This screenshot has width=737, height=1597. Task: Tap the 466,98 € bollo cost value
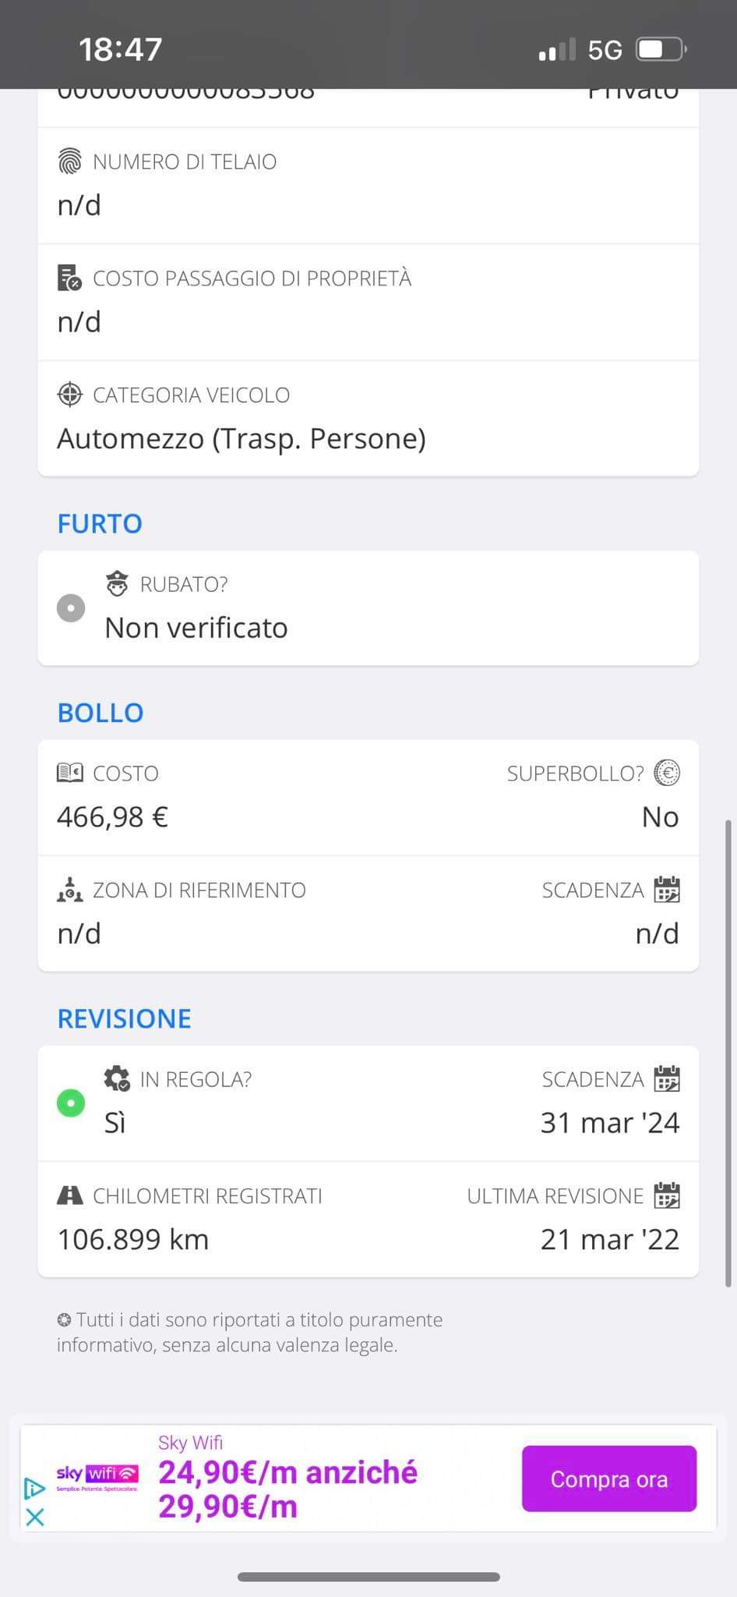point(113,817)
